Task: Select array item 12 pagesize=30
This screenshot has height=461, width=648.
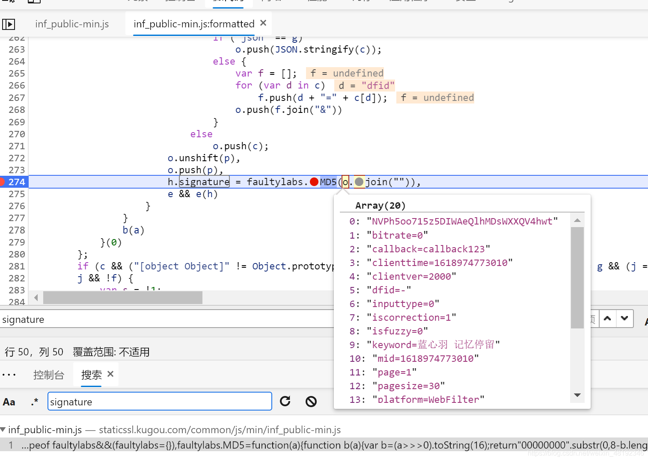Action: 408,386
